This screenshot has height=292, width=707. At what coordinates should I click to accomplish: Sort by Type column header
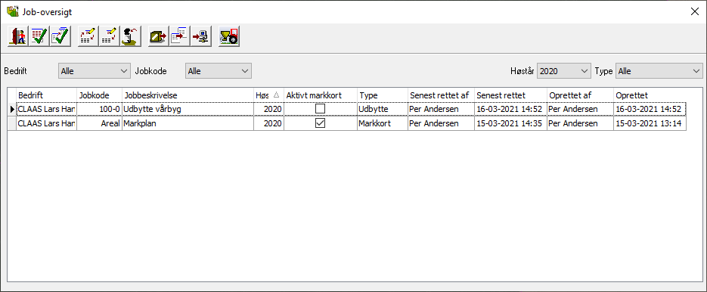(383, 95)
